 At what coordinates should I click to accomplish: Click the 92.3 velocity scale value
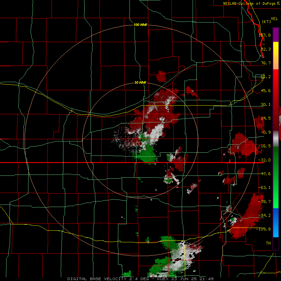266,49
